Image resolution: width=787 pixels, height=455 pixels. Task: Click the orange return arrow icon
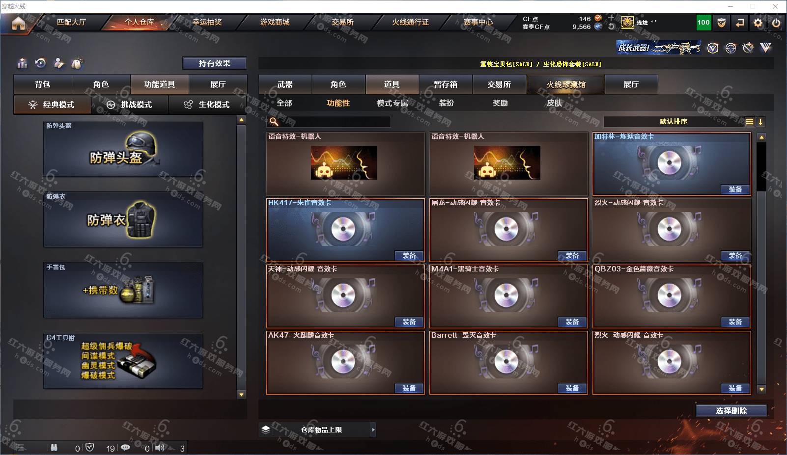(739, 23)
